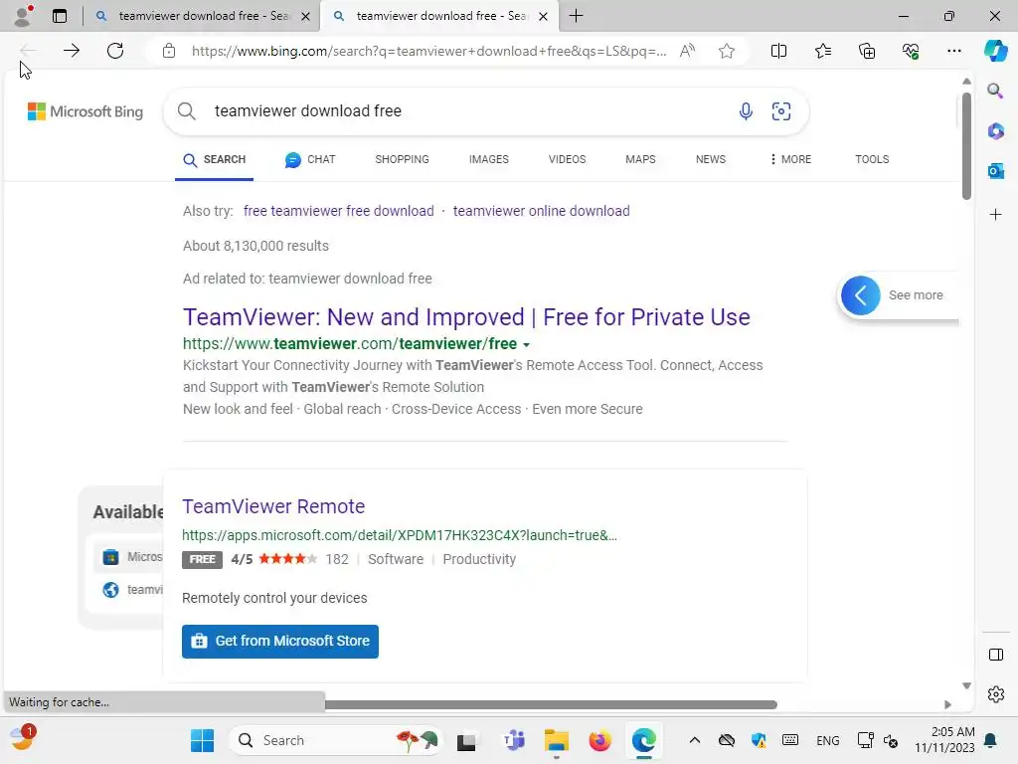Open the Collections icon

coord(867,51)
